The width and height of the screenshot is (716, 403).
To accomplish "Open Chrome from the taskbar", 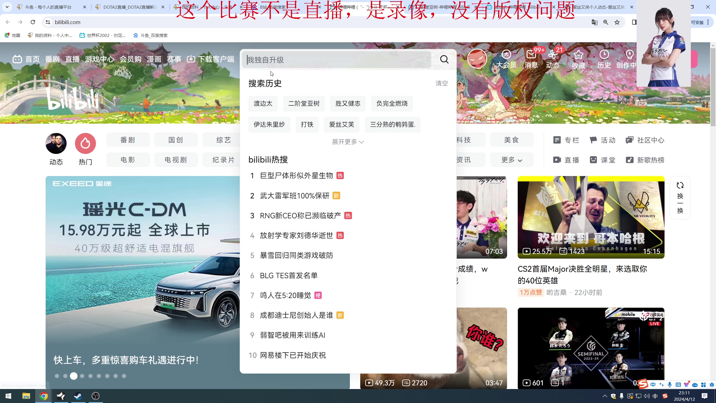I will [43, 396].
